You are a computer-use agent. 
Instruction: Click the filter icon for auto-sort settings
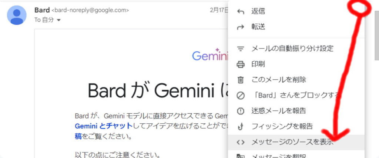point(241,48)
